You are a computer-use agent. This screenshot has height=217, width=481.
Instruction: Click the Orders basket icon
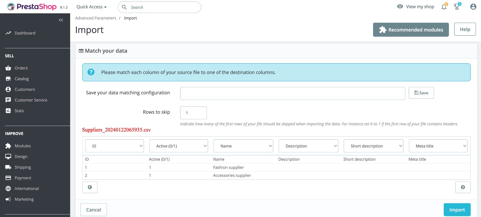point(8,68)
